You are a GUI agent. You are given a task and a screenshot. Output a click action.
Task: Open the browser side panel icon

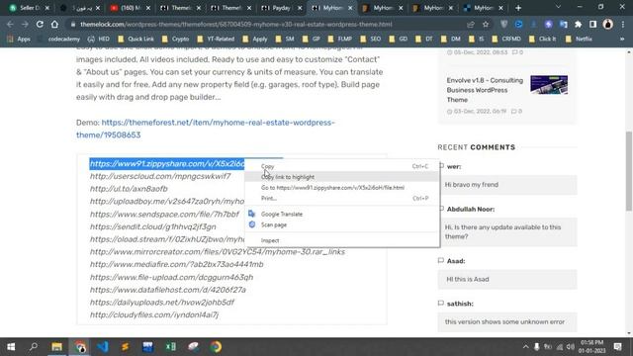click(x=592, y=24)
